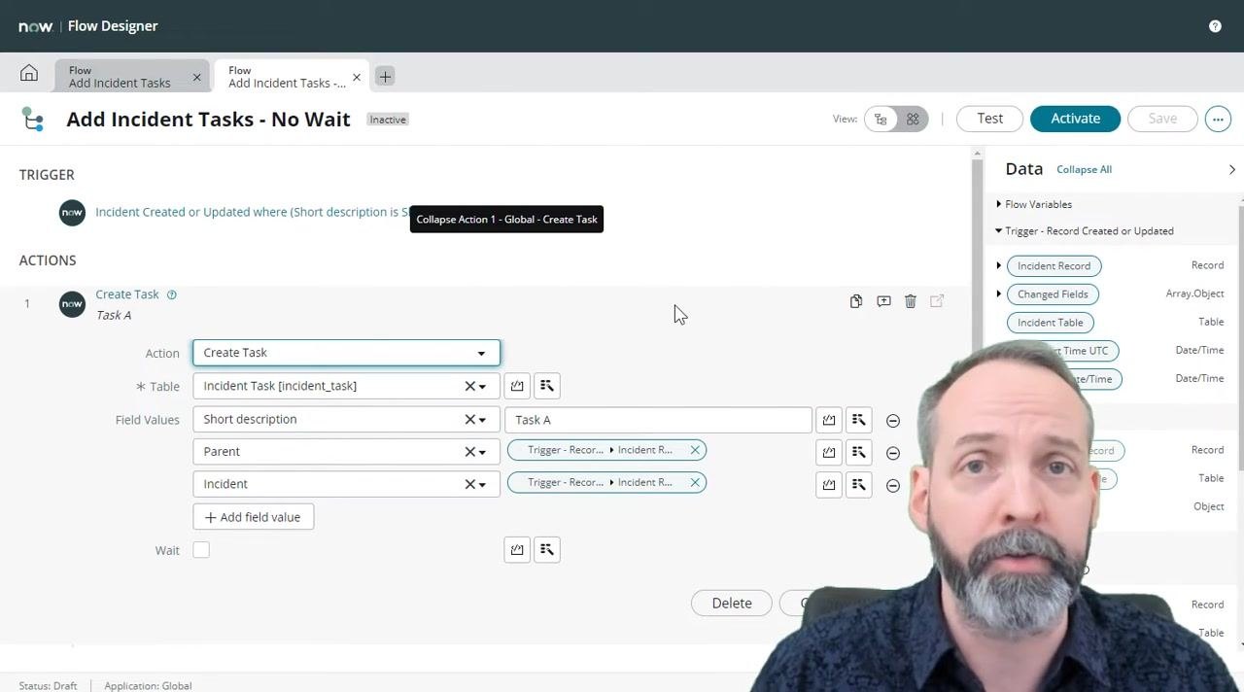The height and width of the screenshot is (692, 1244).
Task: Click 'Application: Global' in the footer
Action: (148, 685)
